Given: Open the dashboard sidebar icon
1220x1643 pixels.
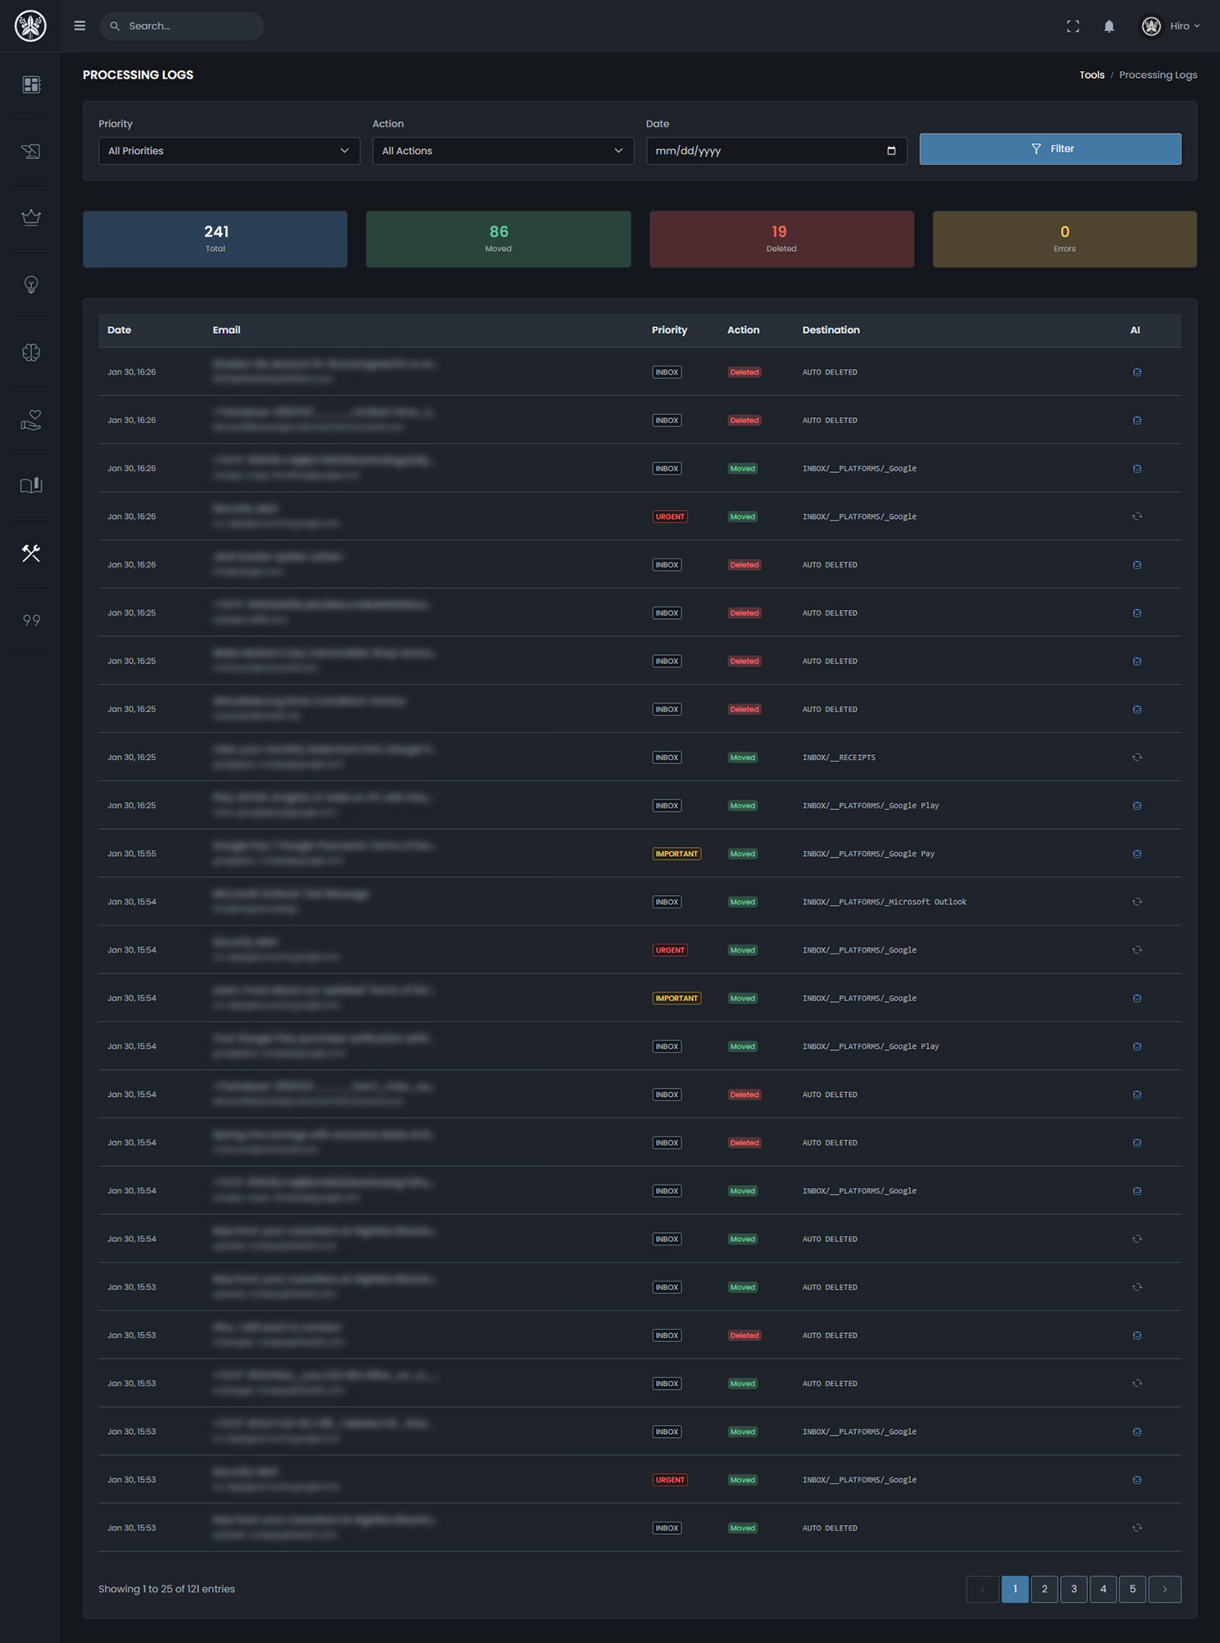Looking at the screenshot, I should coord(31,84).
